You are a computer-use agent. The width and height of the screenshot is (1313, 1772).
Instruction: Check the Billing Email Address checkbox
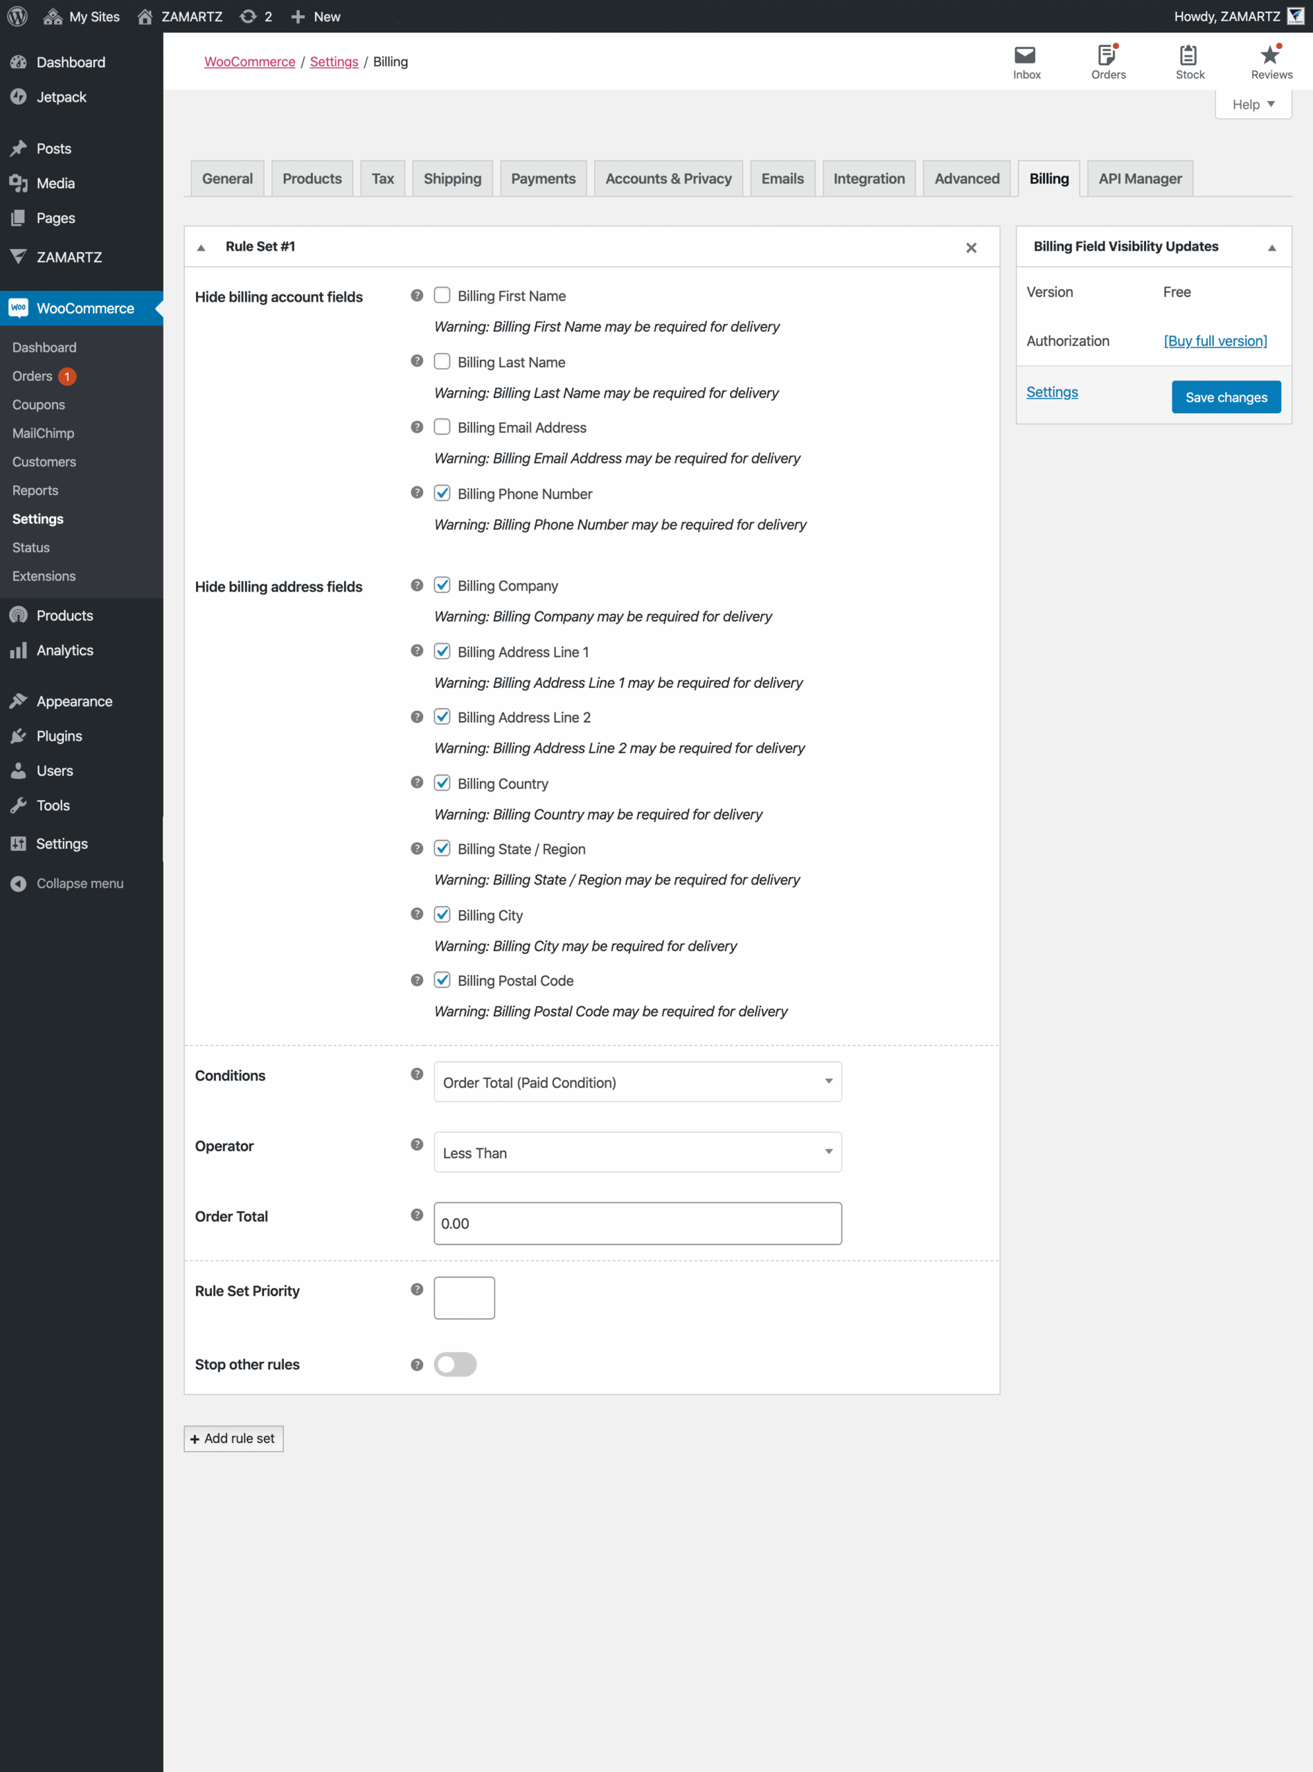pyautogui.click(x=443, y=426)
